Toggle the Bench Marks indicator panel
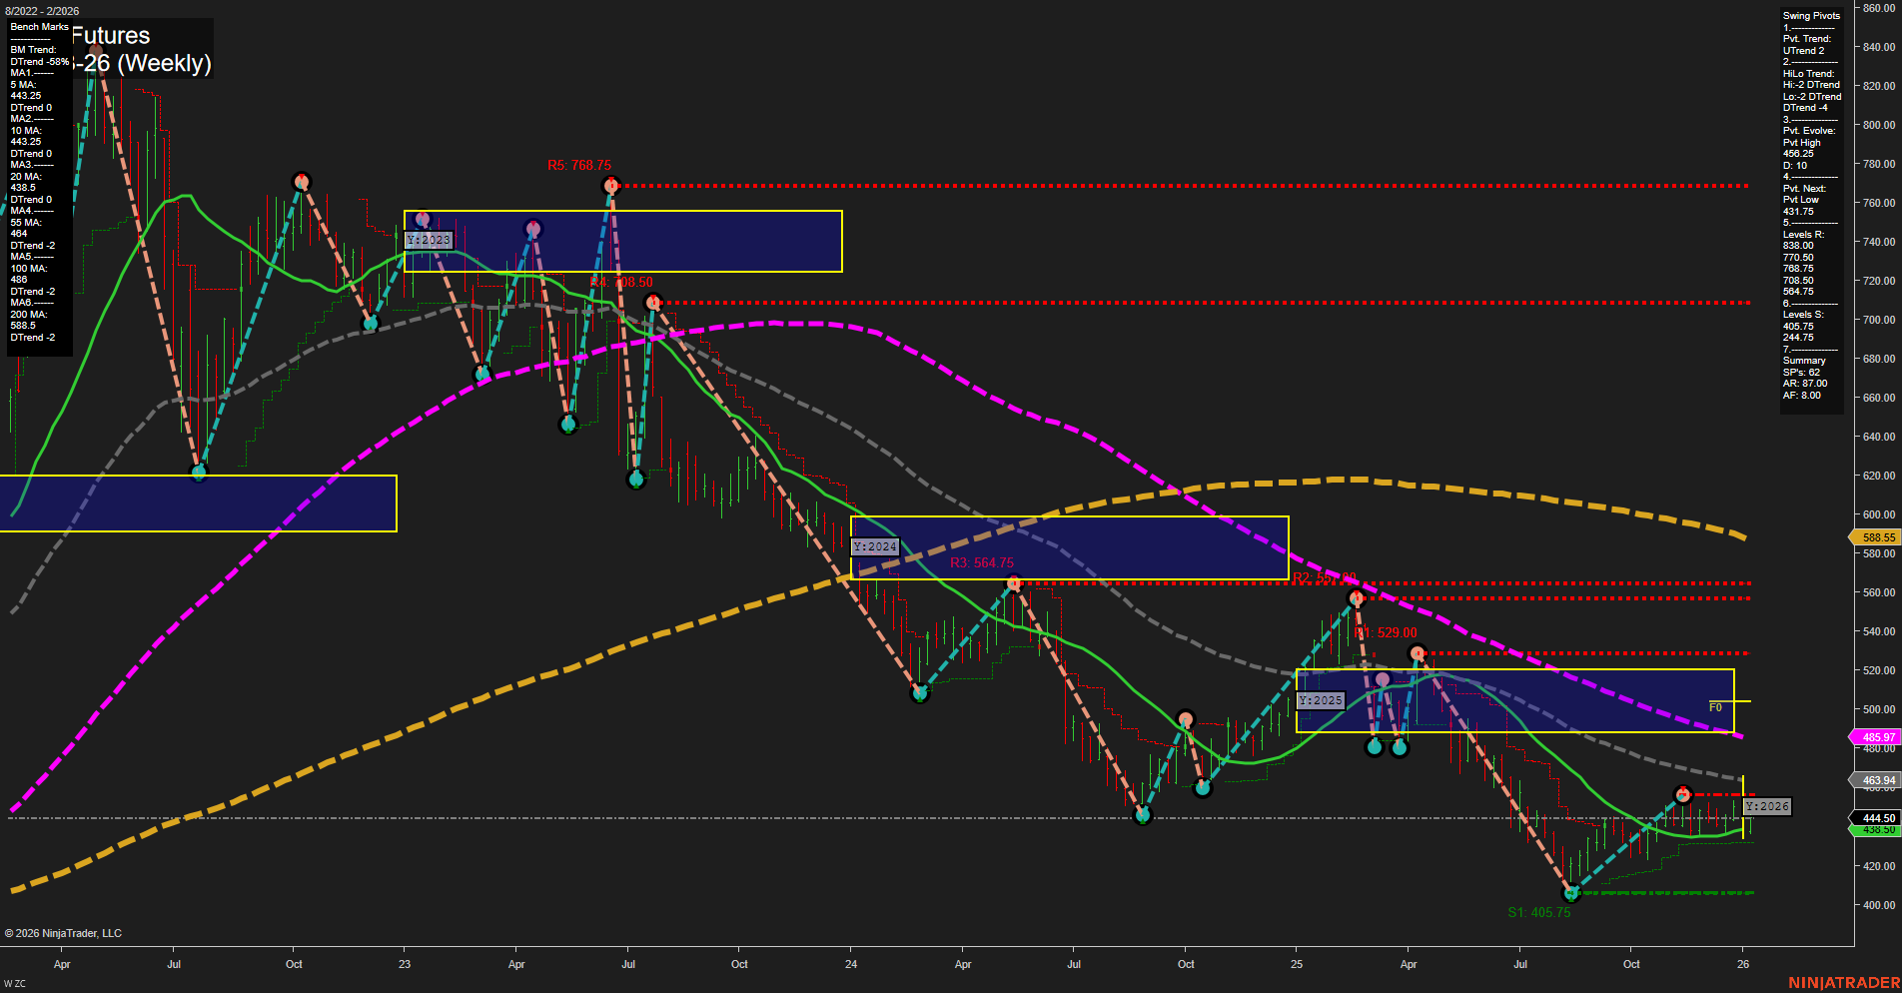The image size is (1902, 993). click(39, 27)
